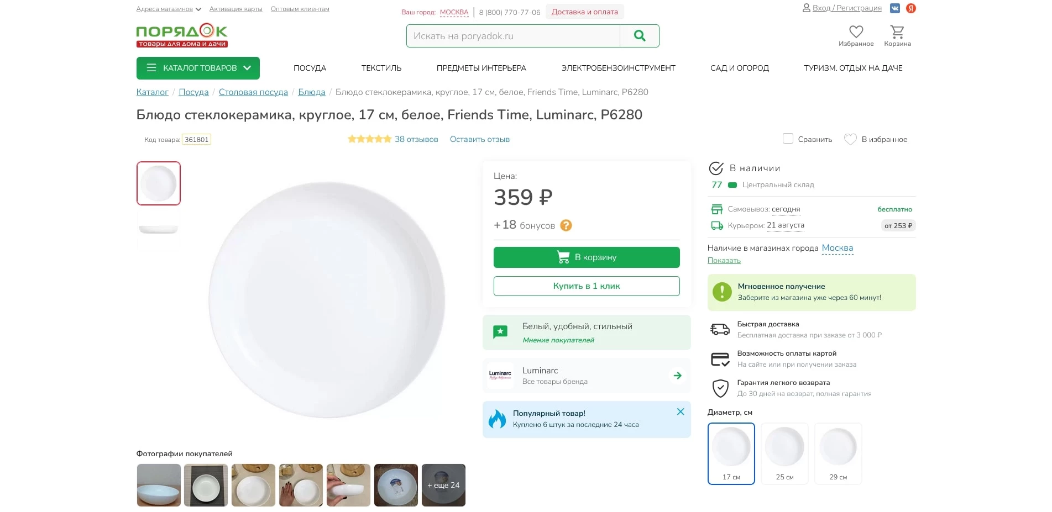The height and width of the screenshot is (512, 1052).
Task: Tick the Сравнить checkbox
Action: [788, 139]
